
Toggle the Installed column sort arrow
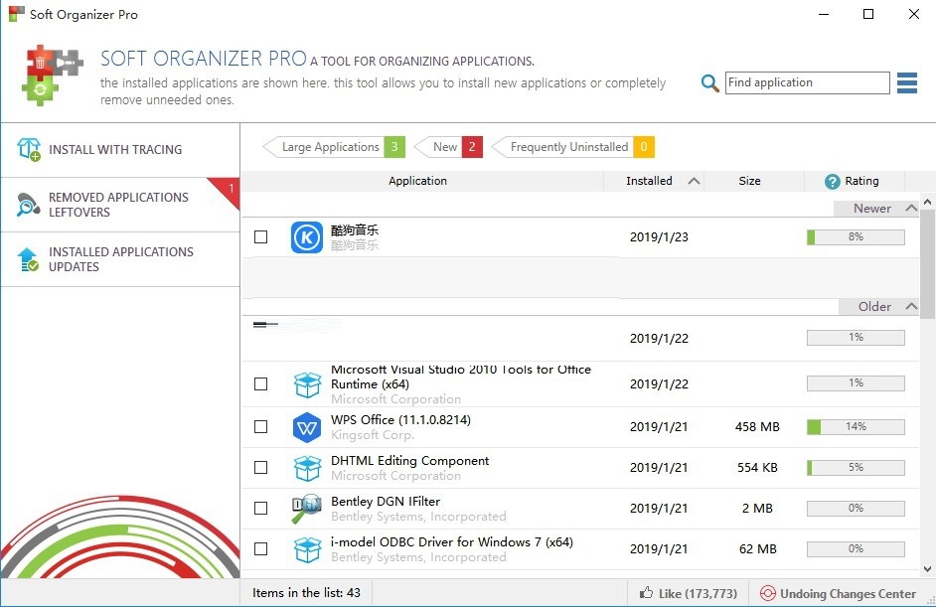[694, 181]
